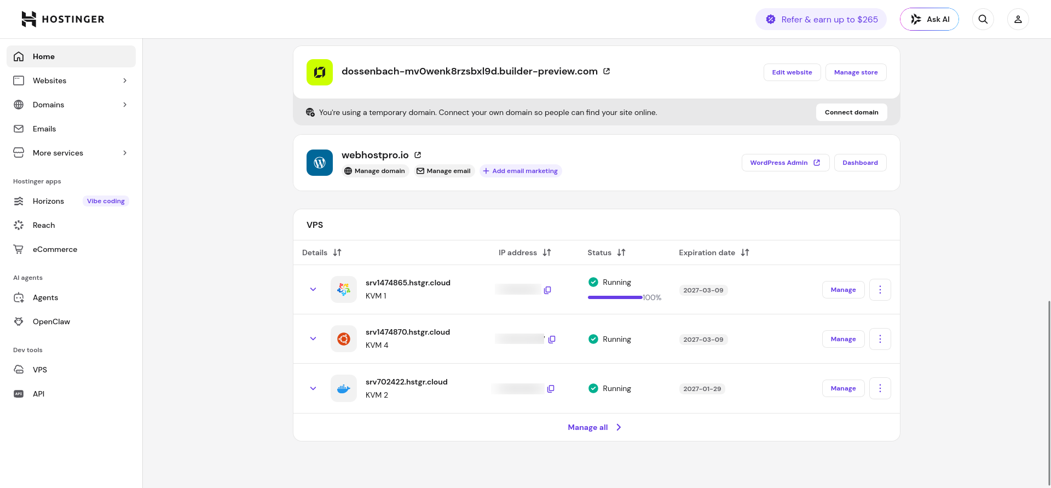This screenshot has height=488, width=1051.
Task: Click the VPS icon under Dev tools
Action: tap(19, 370)
